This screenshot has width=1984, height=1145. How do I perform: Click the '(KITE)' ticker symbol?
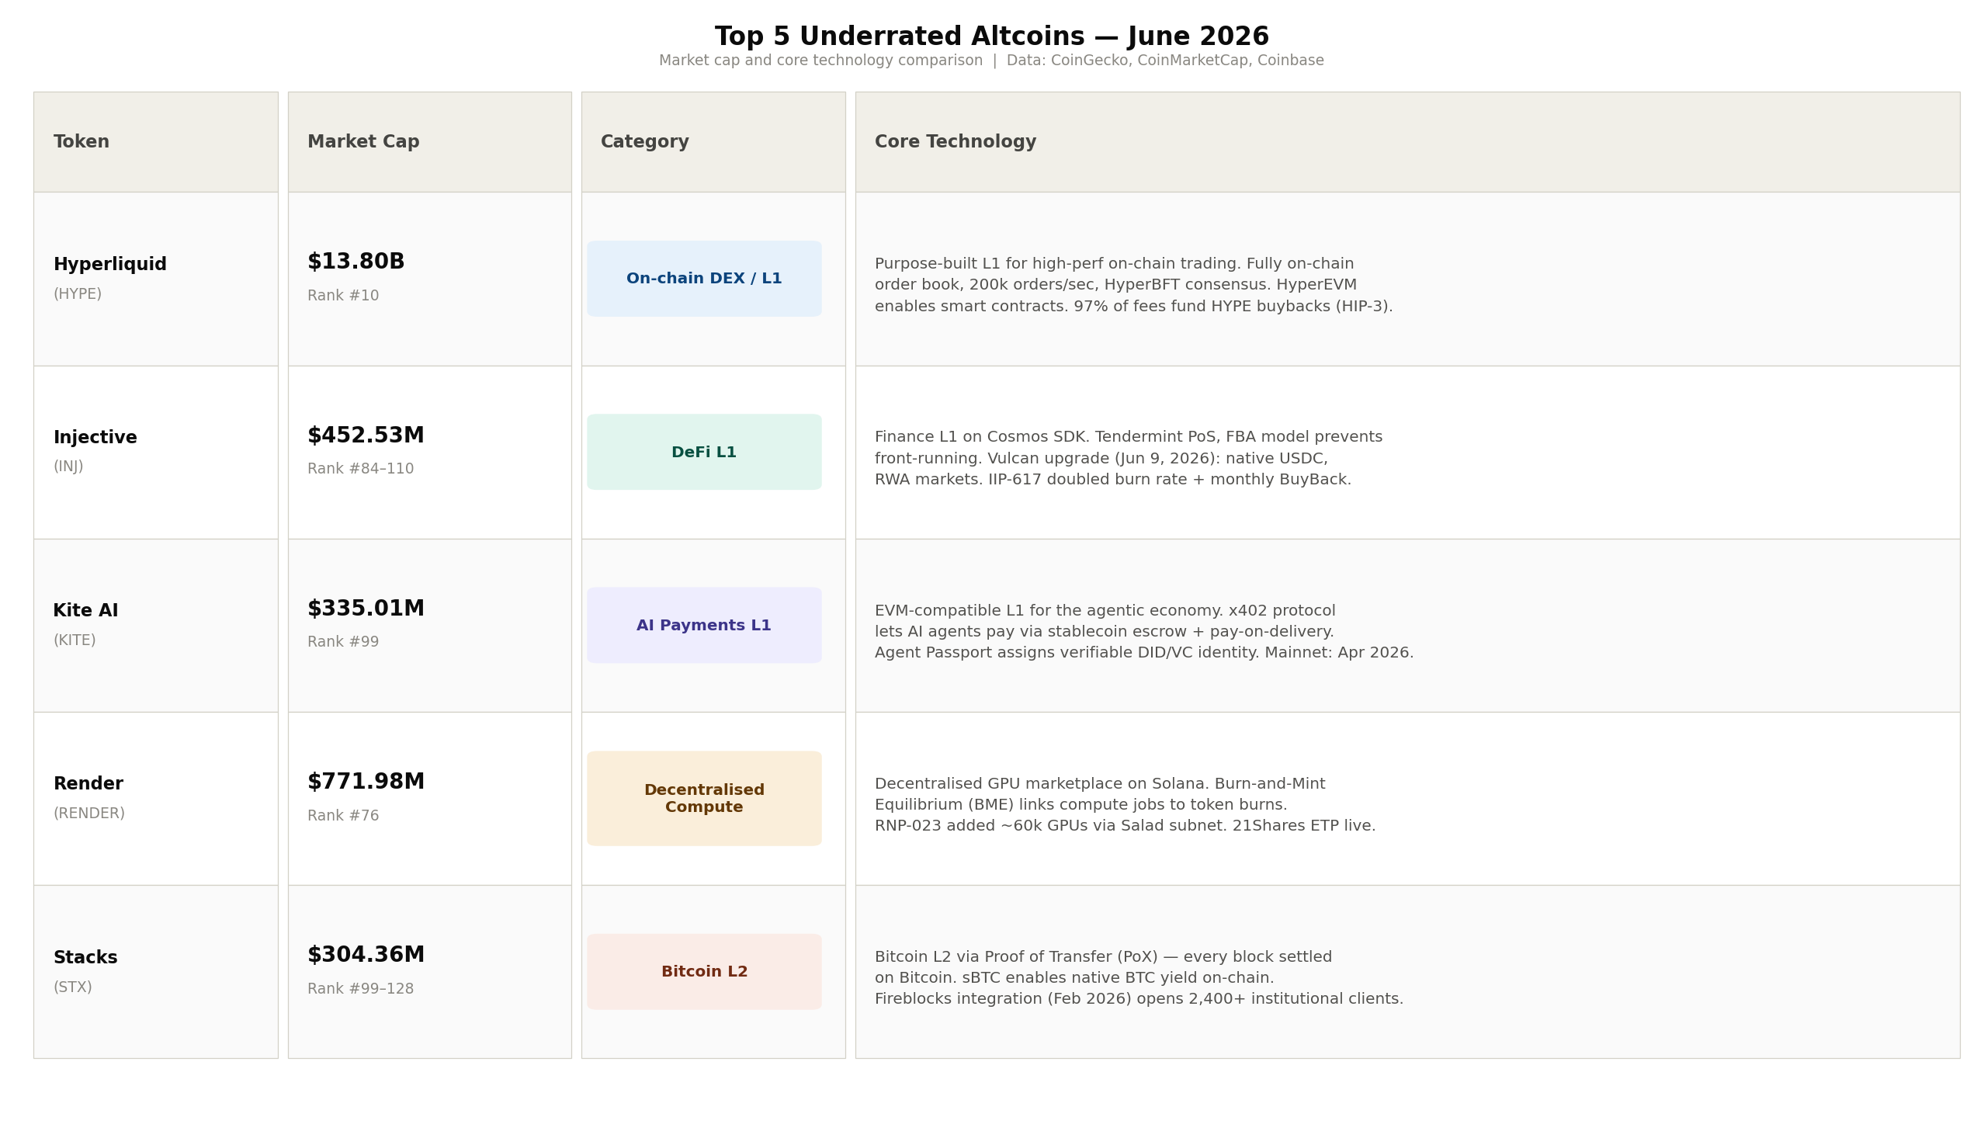point(74,640)
